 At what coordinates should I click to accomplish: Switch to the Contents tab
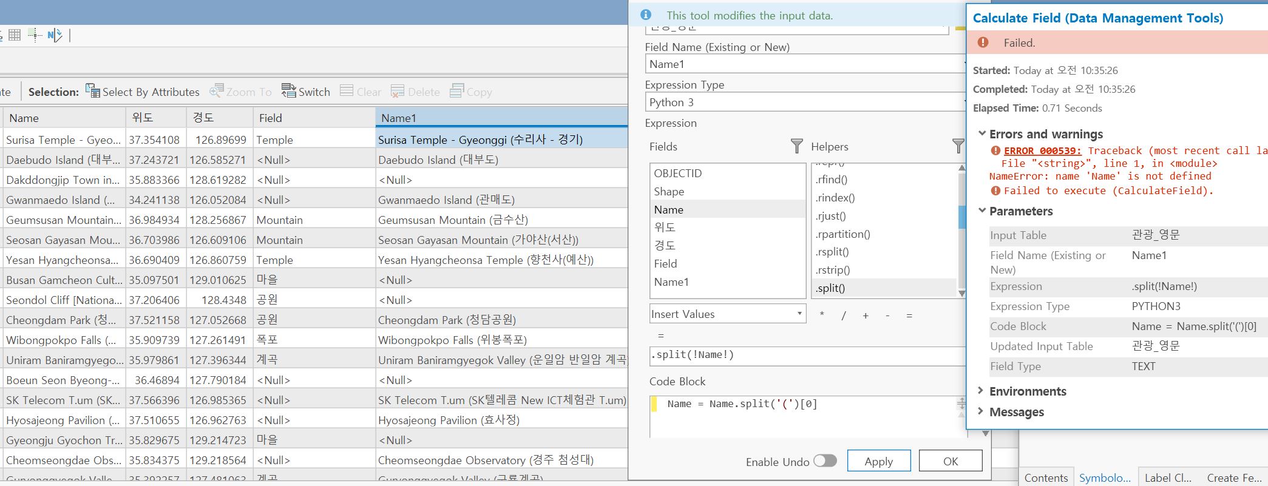[x=1046, y=478]
